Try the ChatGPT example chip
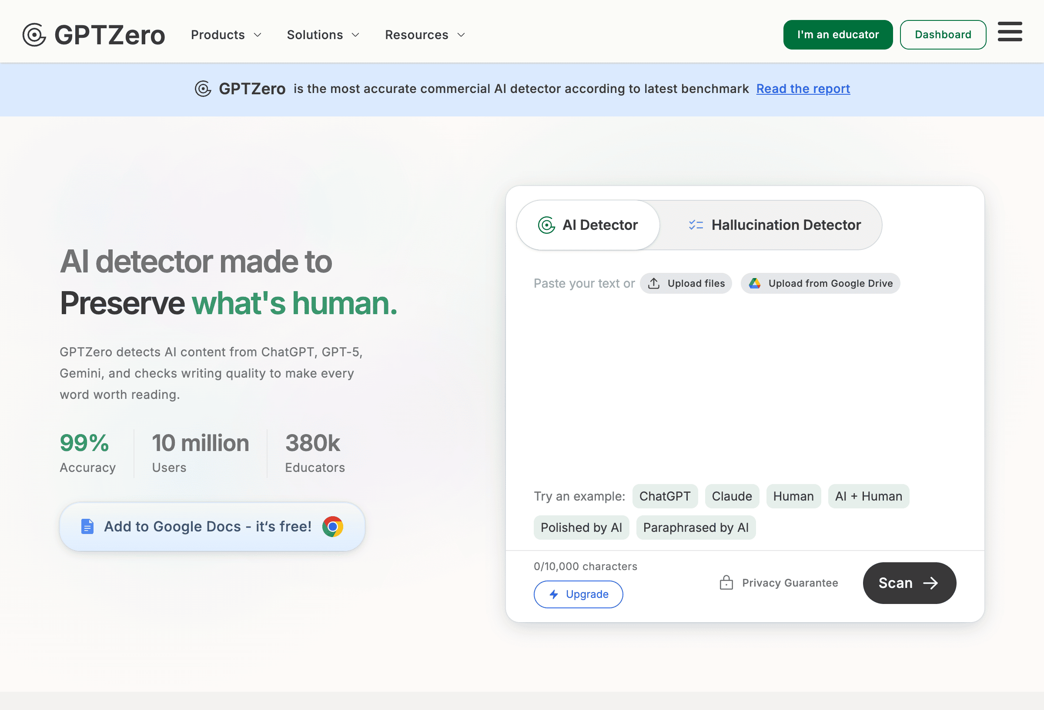The height and width of the screenshot is (710, 1044). coord(664,496)
